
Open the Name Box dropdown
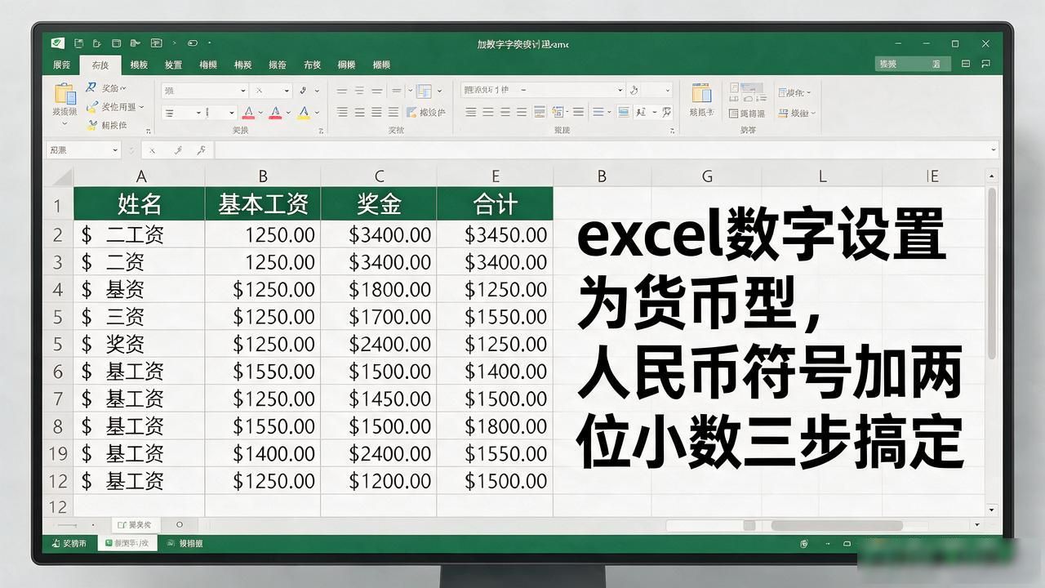[114, 150]
